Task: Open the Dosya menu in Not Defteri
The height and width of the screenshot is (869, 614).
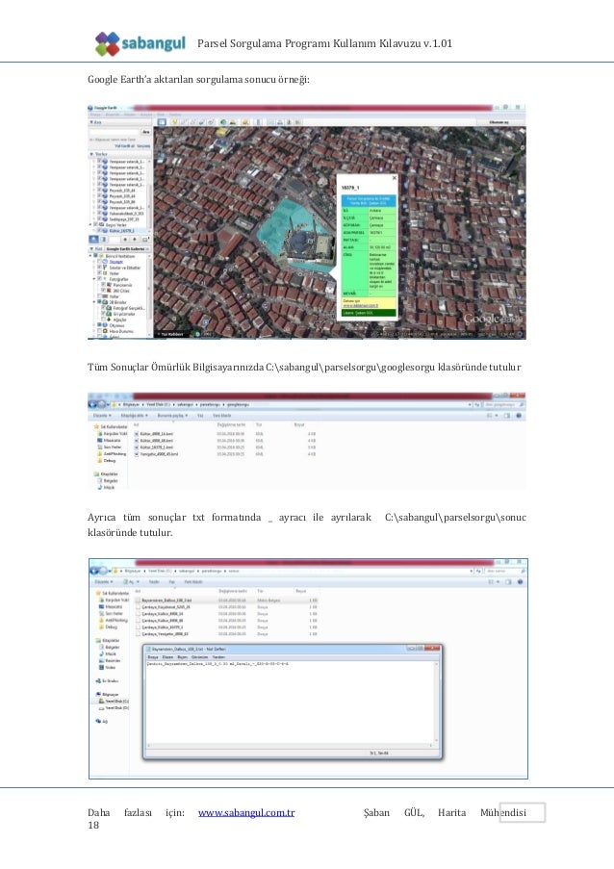Action: pyautogui.click(x=153, y=657)
